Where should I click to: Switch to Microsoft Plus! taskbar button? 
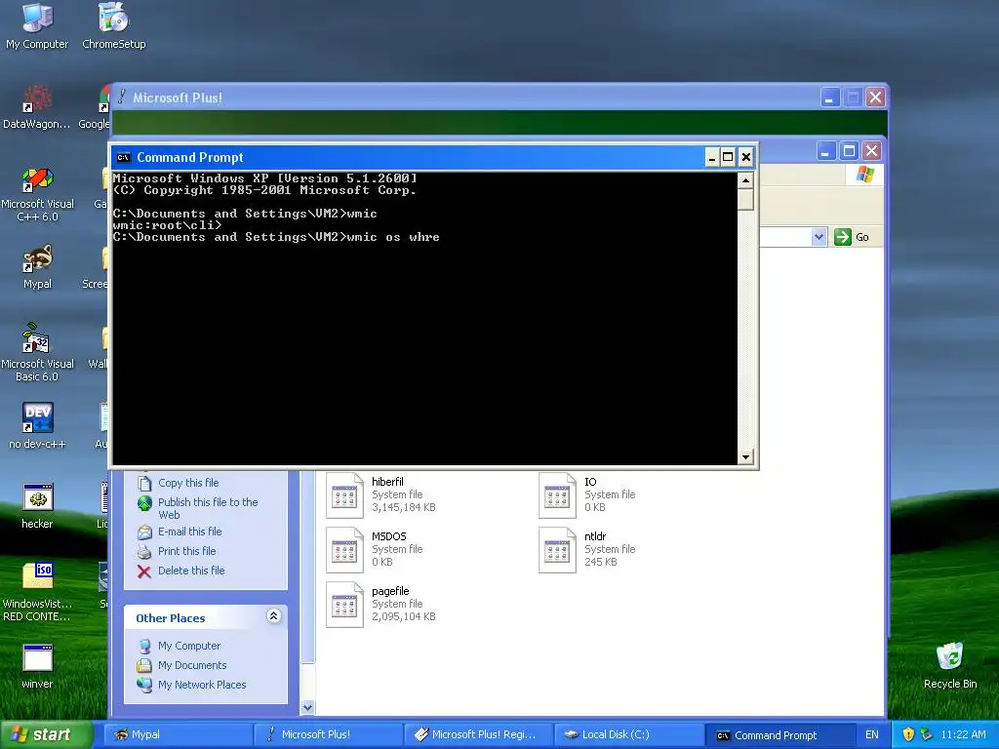point(328,734)
